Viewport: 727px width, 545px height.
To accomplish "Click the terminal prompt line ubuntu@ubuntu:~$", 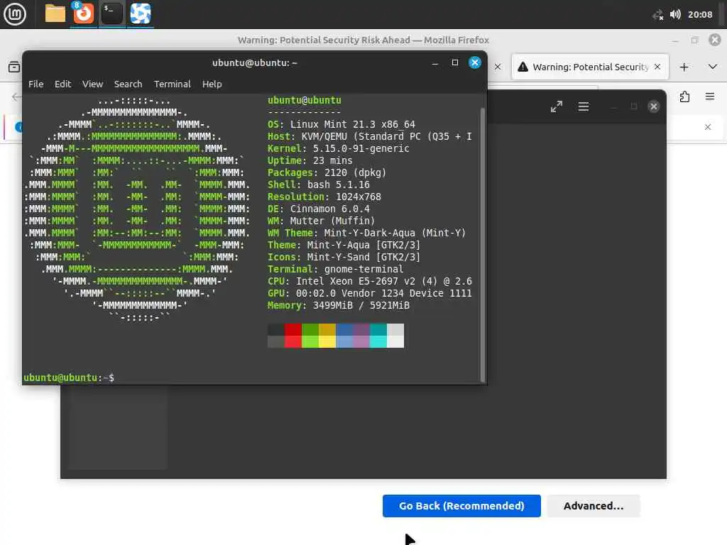I will [69, 378].
